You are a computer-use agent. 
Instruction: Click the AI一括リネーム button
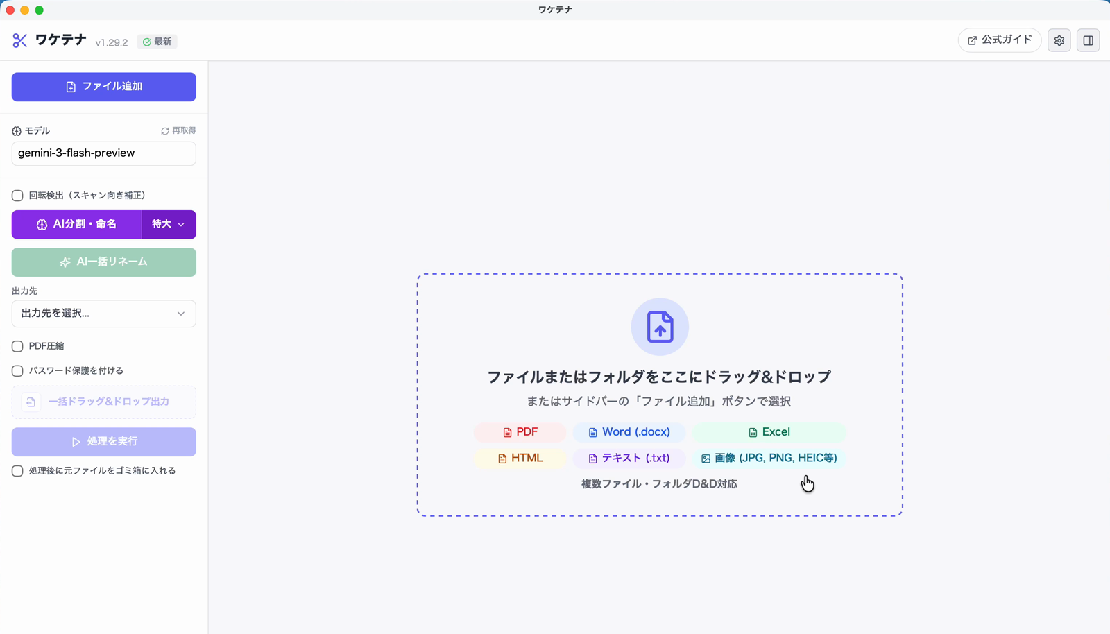[104, 262]
